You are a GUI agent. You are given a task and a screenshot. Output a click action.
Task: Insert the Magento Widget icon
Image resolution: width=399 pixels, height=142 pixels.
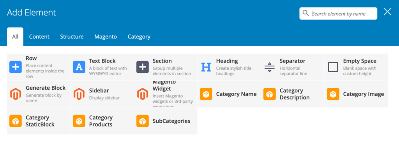[x=143, y=94]
